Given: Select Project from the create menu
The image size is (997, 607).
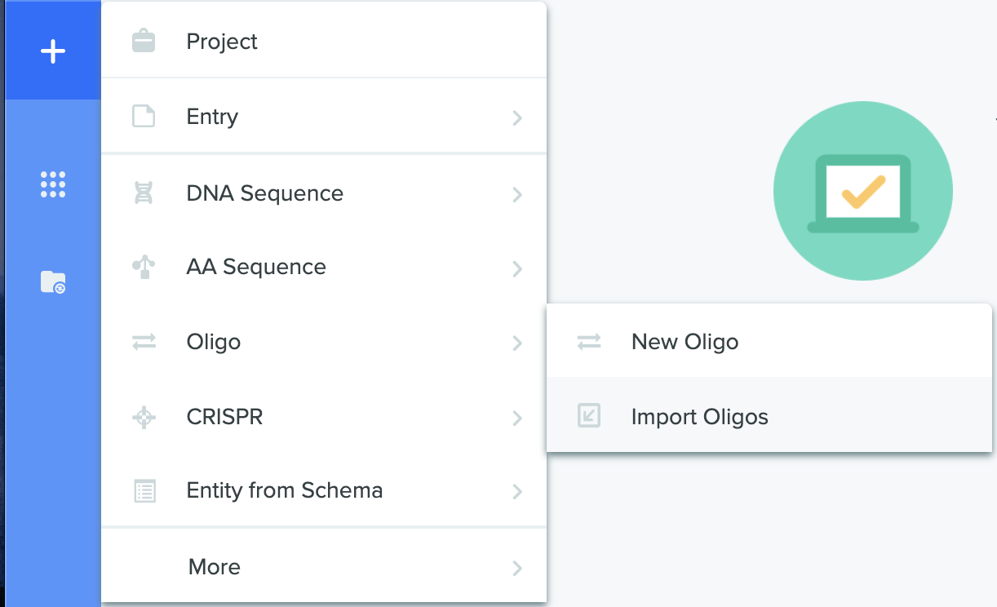Looking at the screenshot, I should tap(324, 41).
